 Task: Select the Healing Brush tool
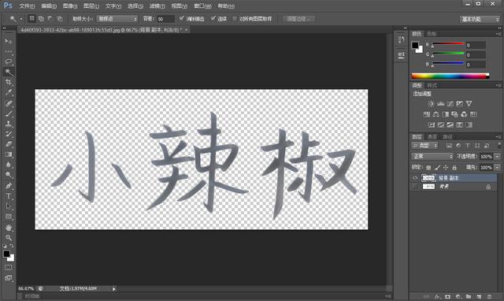(x=9, y=103)
